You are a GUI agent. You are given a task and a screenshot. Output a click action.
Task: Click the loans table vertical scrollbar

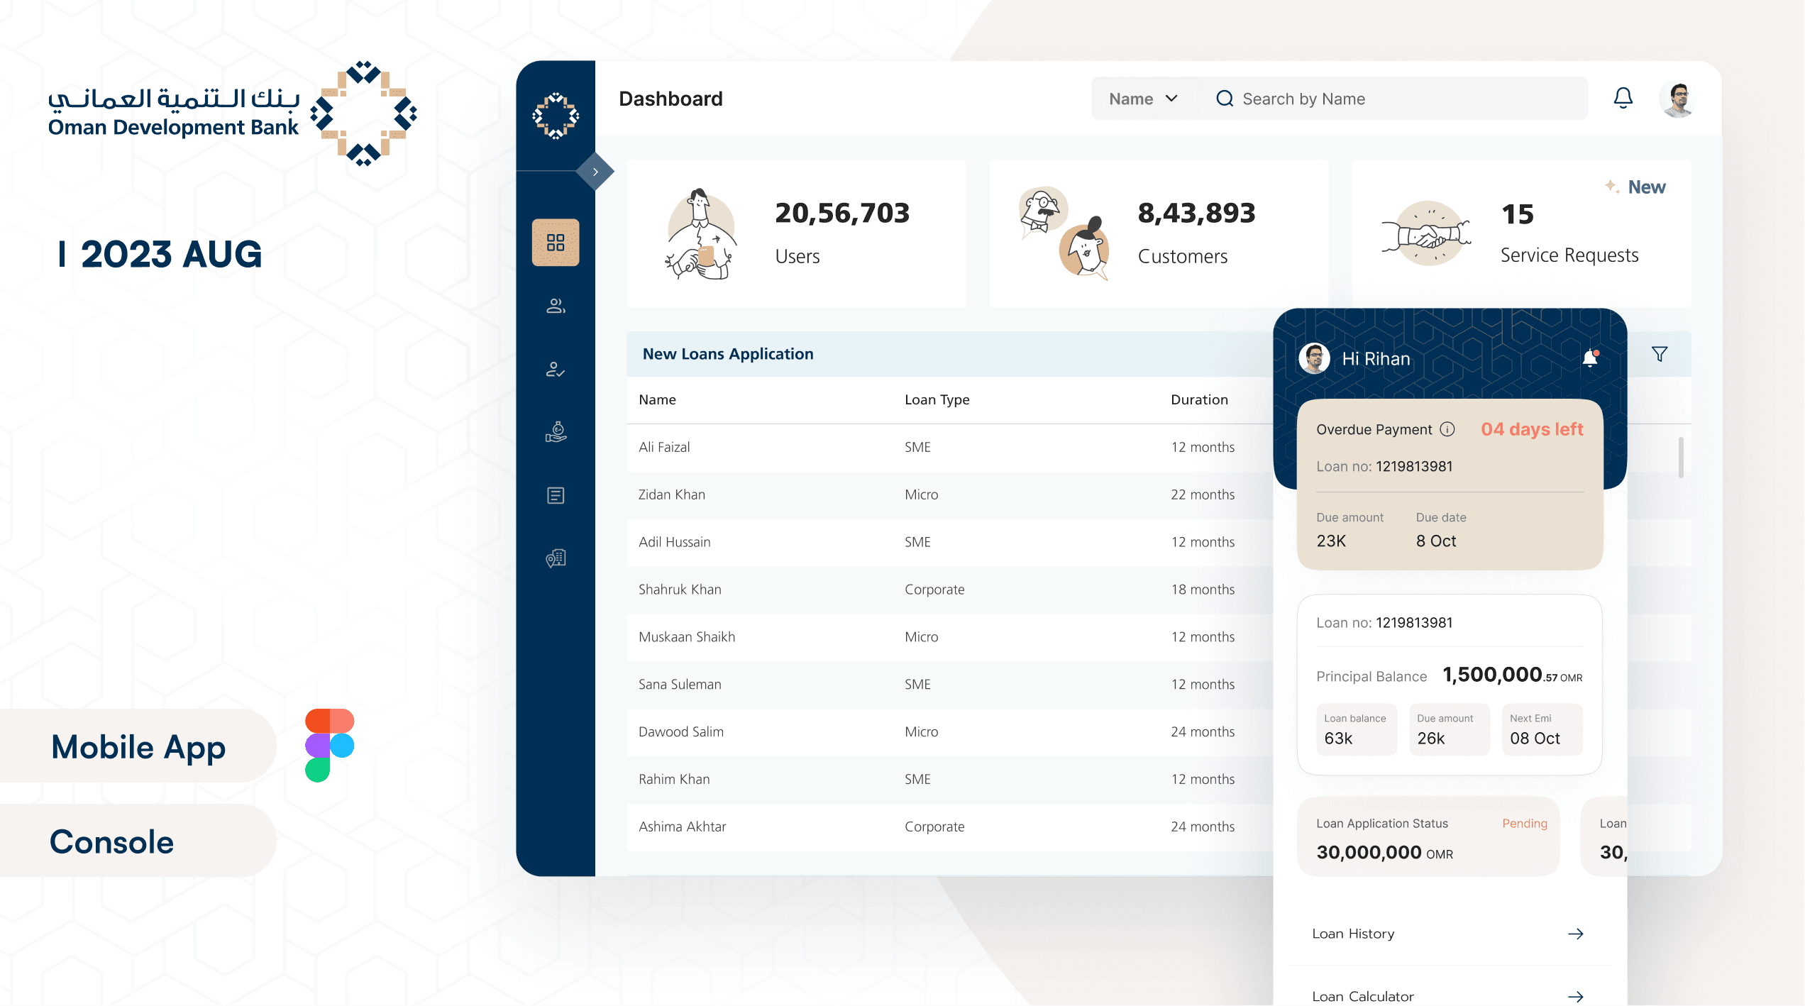pyautogui.click(x=1680, y=458)
